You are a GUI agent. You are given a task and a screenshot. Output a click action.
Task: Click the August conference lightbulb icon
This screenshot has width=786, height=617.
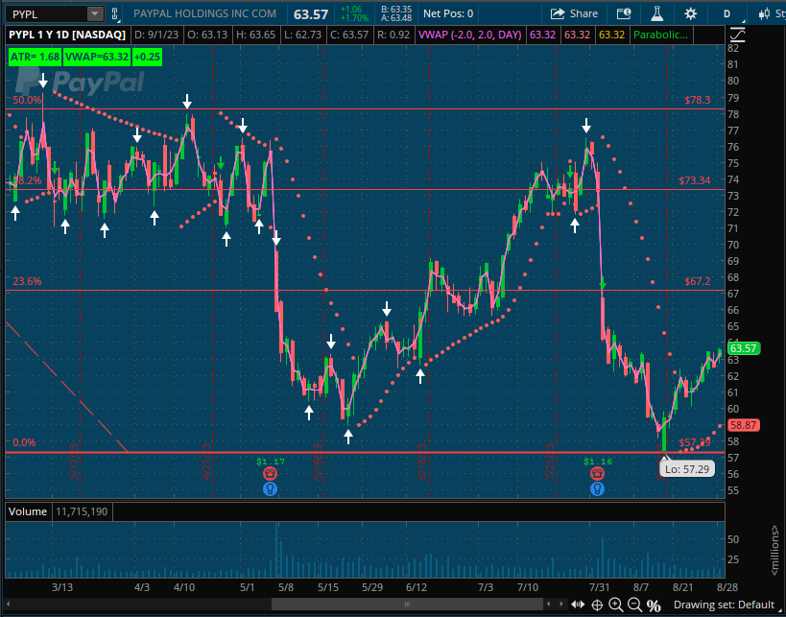[597, 488]
